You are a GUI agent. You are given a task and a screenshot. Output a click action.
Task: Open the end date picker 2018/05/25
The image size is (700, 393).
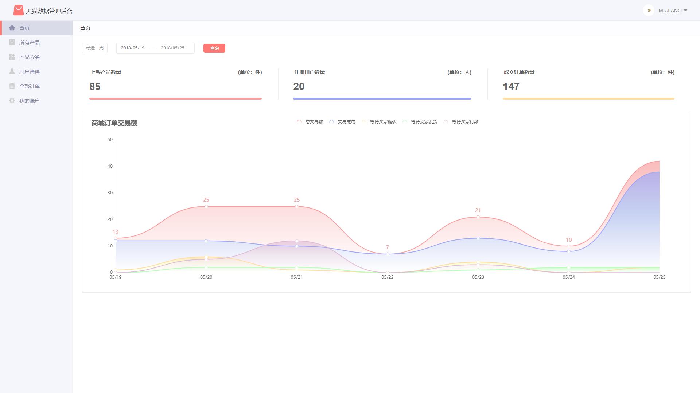point(172,48)
